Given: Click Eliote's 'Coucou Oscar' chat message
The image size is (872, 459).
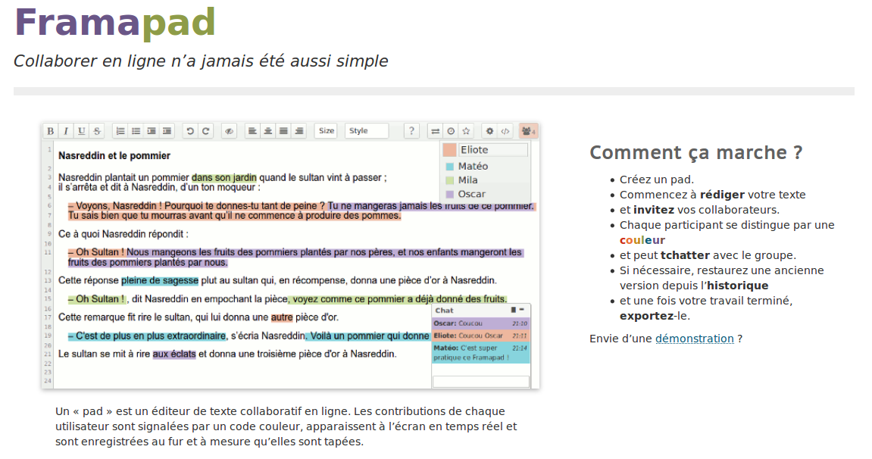Looking at the screenshot, I should pos(481,336).
